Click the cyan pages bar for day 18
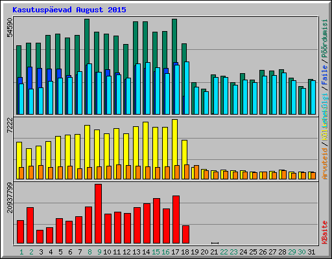Viewport: 332px width, 259px height. tap(187, 88)
